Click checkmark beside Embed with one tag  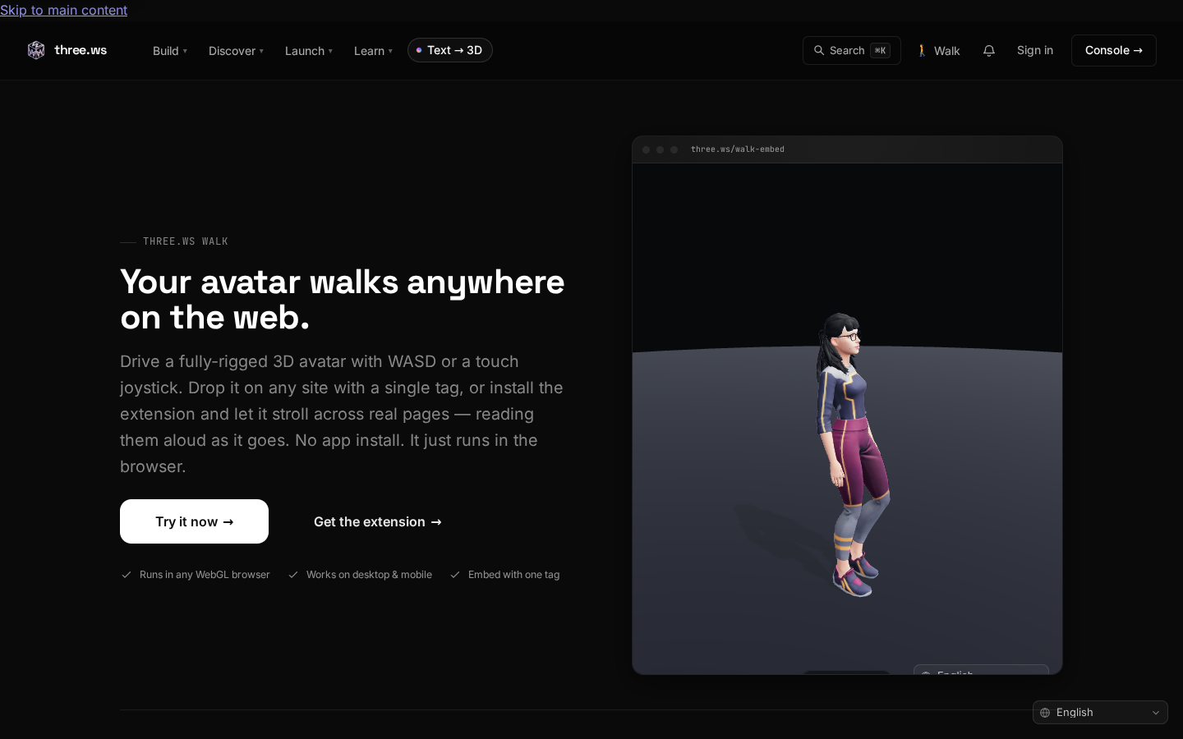pos(455,575)
